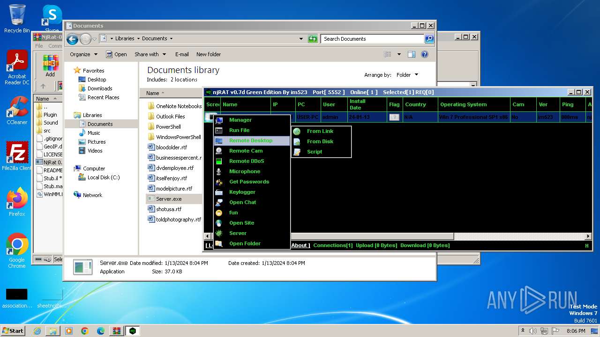
Task: Click inside the Search Documents field
Action: 373,39
